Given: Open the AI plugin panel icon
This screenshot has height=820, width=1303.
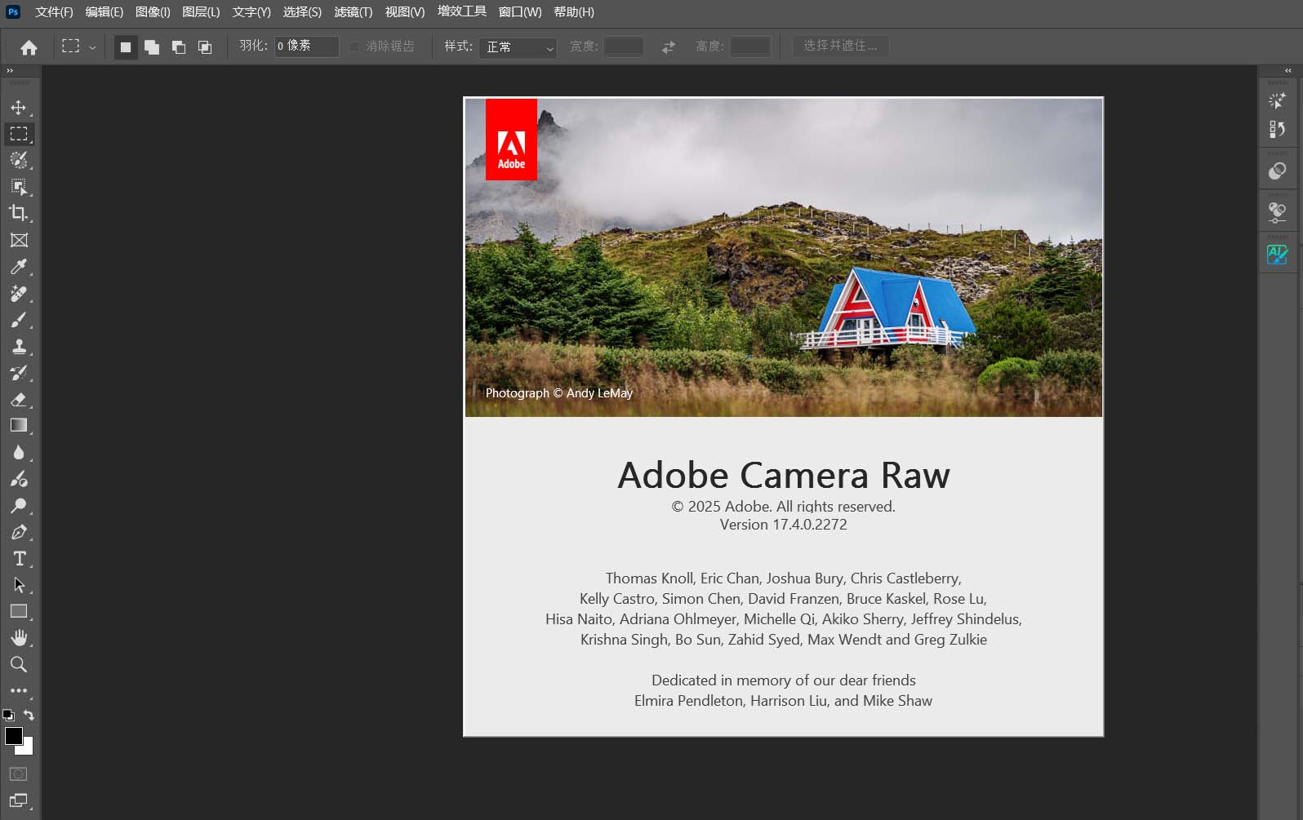Looking at the screenshot, I should pos(1278,255).
